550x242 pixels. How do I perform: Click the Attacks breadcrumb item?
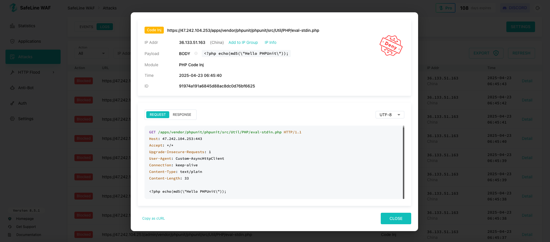(x=110, y=8)
